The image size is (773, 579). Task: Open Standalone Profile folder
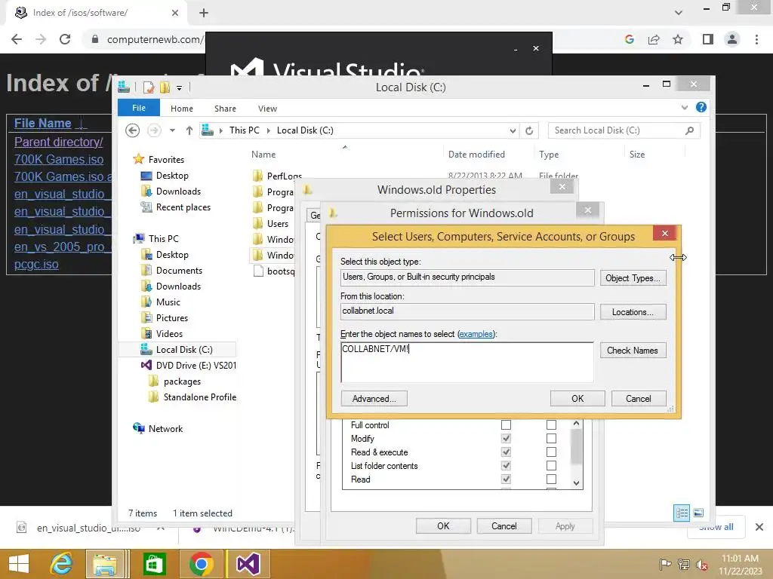pyautogui.click(x=199, y=397)
